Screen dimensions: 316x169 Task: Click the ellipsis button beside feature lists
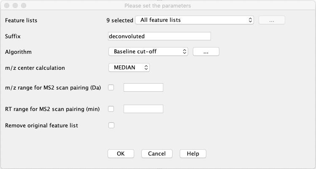point(271,20)
